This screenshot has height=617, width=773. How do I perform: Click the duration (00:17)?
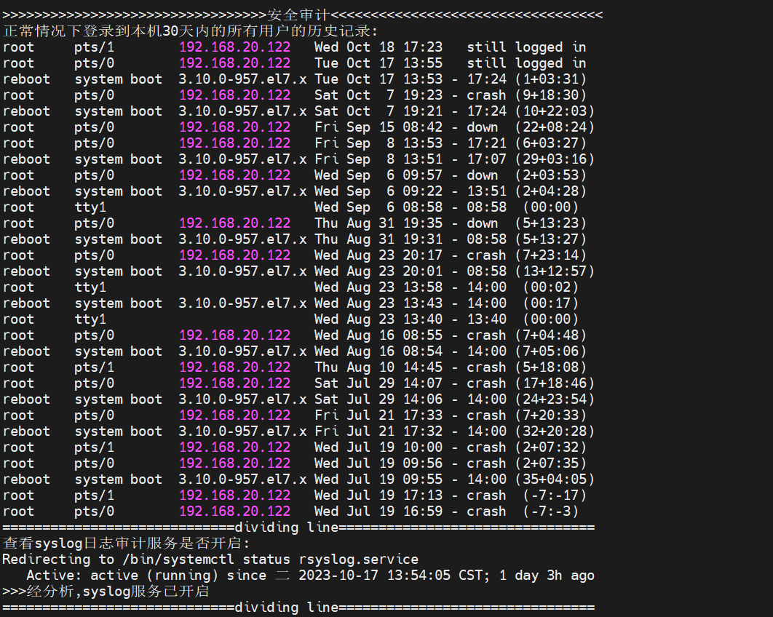tap(551, 303)
